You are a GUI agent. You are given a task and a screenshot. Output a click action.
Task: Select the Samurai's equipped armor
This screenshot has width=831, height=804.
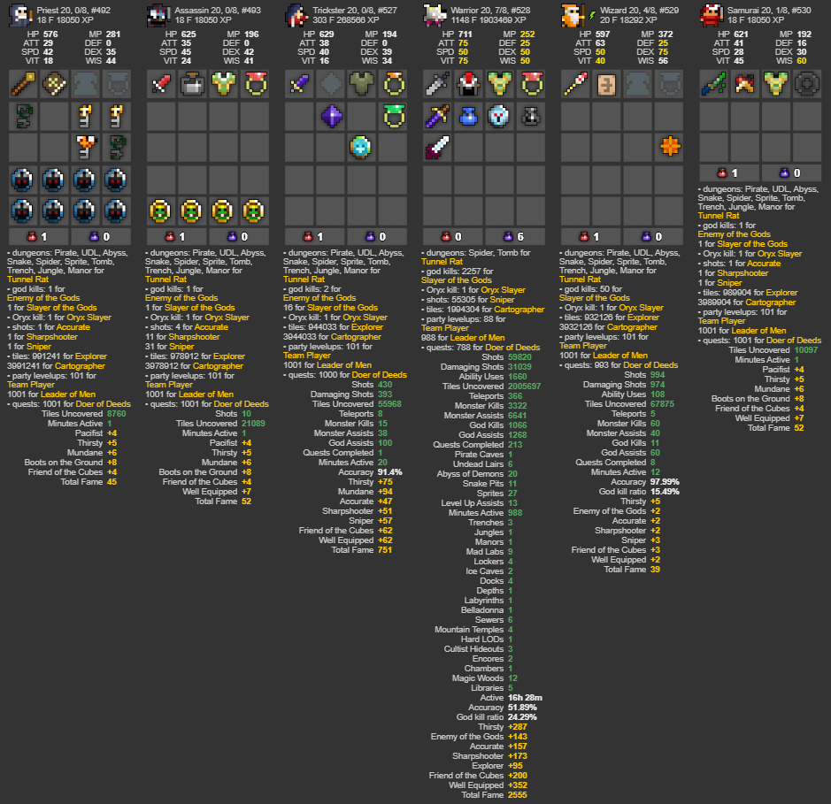pos(775,84)
